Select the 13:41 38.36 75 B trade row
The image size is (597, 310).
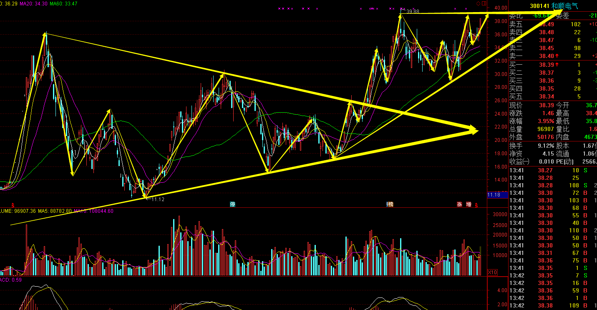553,260
